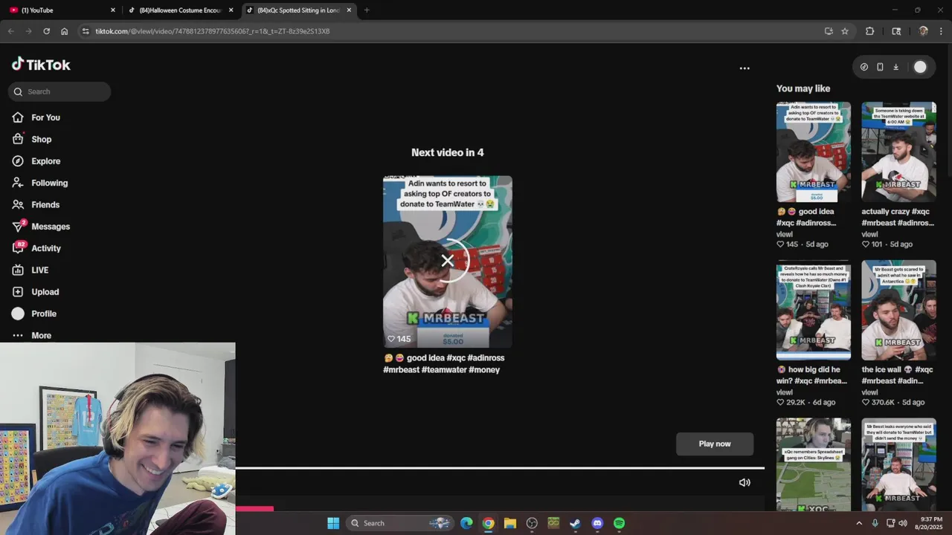Image resolution: width=952 pixels, height=535 pixels.
Task: Click the #teamwater hashtag in caption
Action: [x=444, y=369]
